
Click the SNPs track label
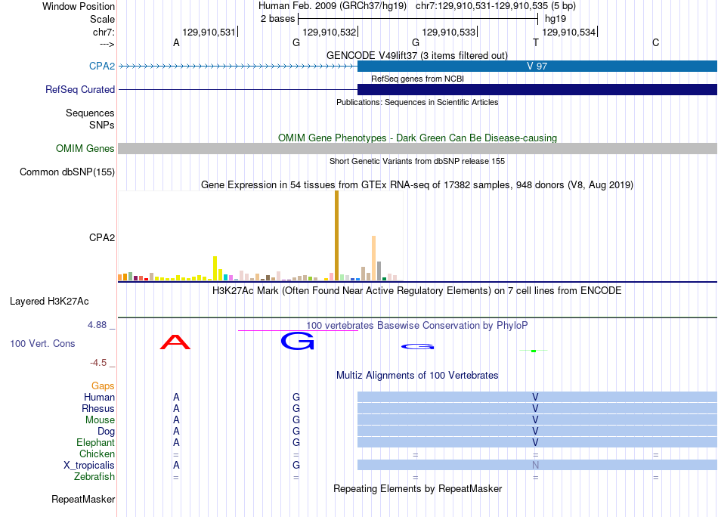click(102, 125)
